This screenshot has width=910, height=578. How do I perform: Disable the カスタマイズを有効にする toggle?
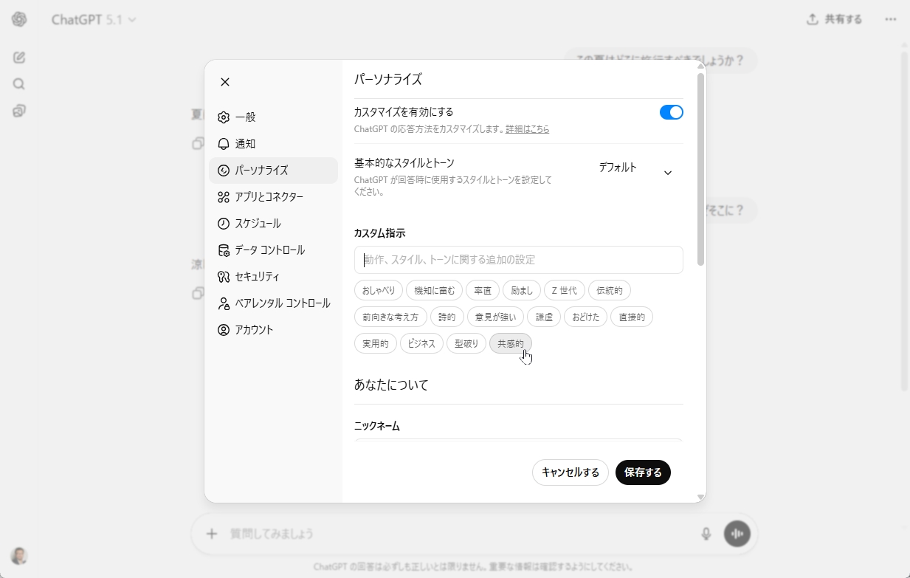[x=672, y=111]
